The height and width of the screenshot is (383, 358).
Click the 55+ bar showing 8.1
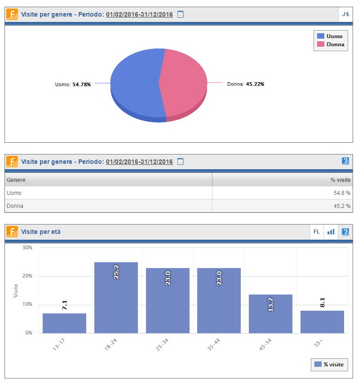322,322
